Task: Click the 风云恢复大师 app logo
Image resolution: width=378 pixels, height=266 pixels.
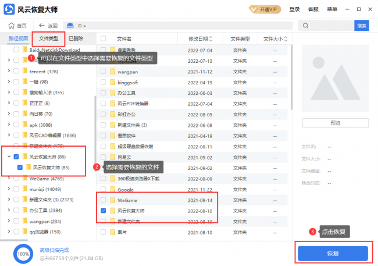Action: click(9, 9)
